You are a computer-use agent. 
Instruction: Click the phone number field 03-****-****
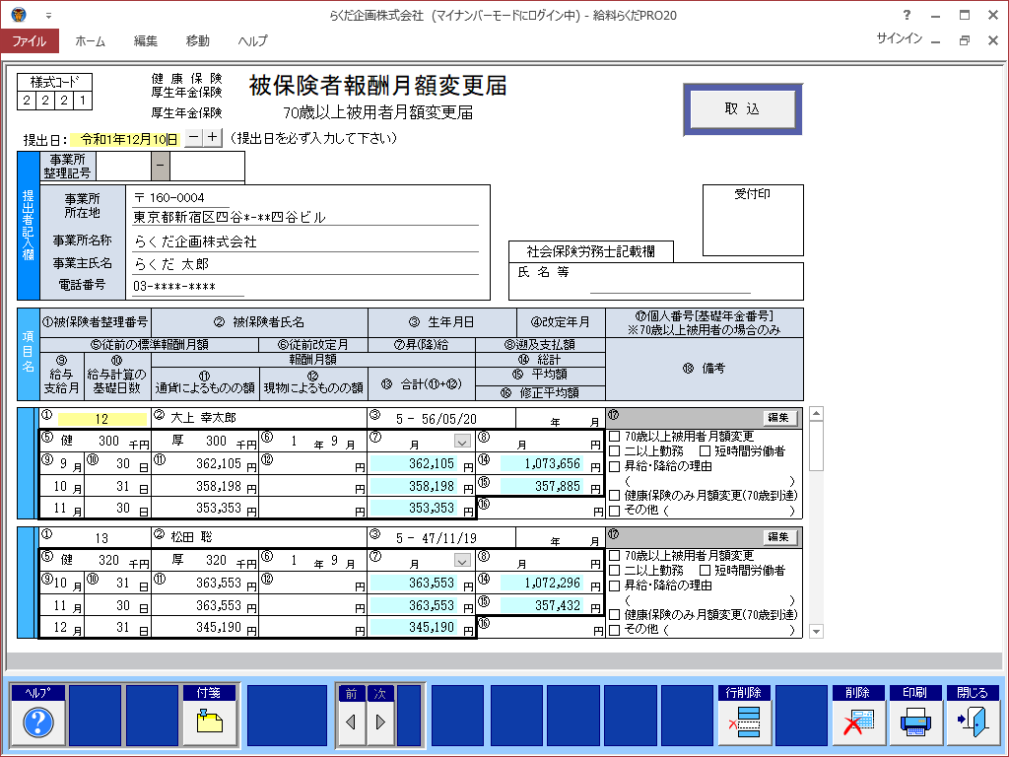pos(188,287)
